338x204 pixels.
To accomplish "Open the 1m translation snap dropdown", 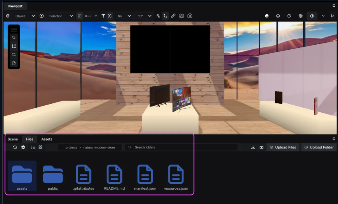I will point(124,16).
